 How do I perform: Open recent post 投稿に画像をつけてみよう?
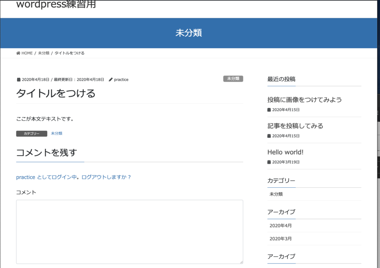click(304, 100)
